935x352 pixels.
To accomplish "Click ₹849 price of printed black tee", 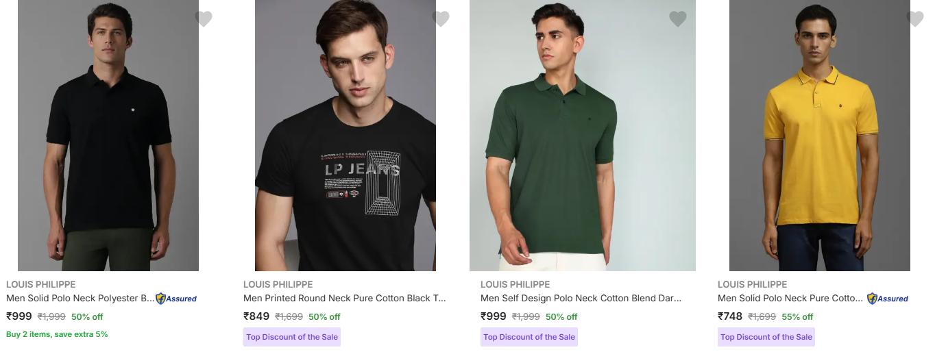I will coord(256,316).
